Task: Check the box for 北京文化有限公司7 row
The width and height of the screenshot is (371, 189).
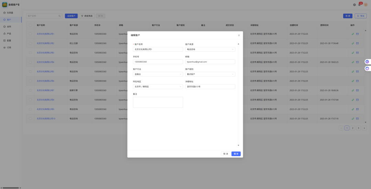Action: pos(30,91)
